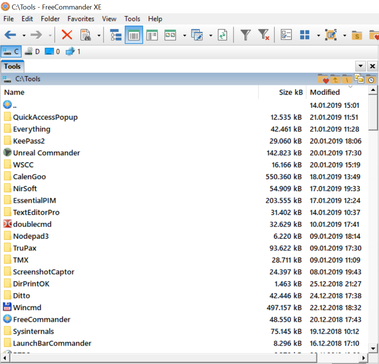379x364 pixels.
Task: Toggle the thumbnails view button
Action: pyautogui.click(x=170, y=35)
